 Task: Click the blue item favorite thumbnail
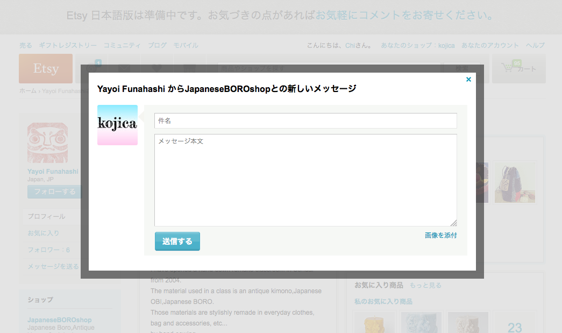(421, 322)
